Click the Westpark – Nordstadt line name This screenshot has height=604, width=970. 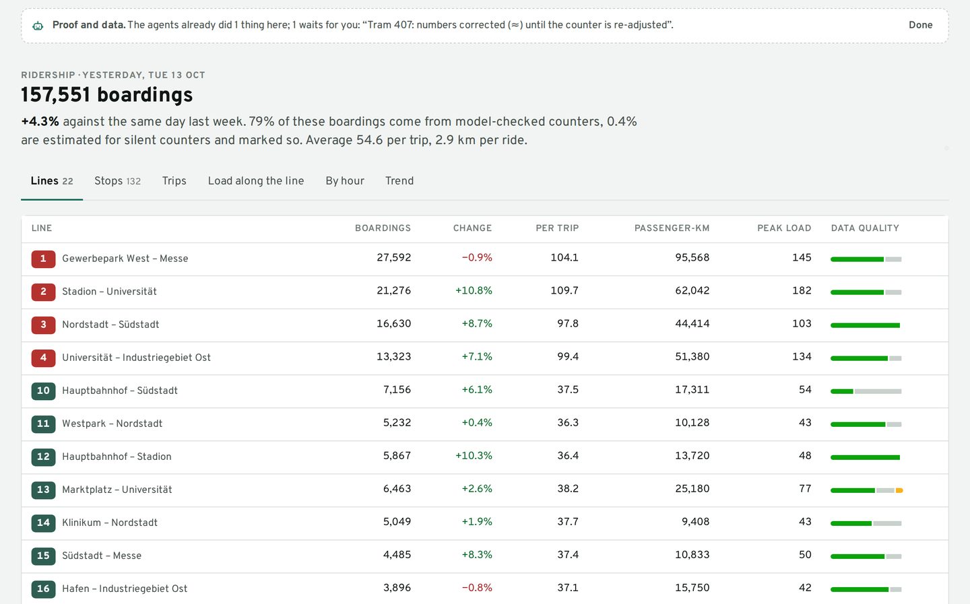pyautogui.click(x=112, y=424)
